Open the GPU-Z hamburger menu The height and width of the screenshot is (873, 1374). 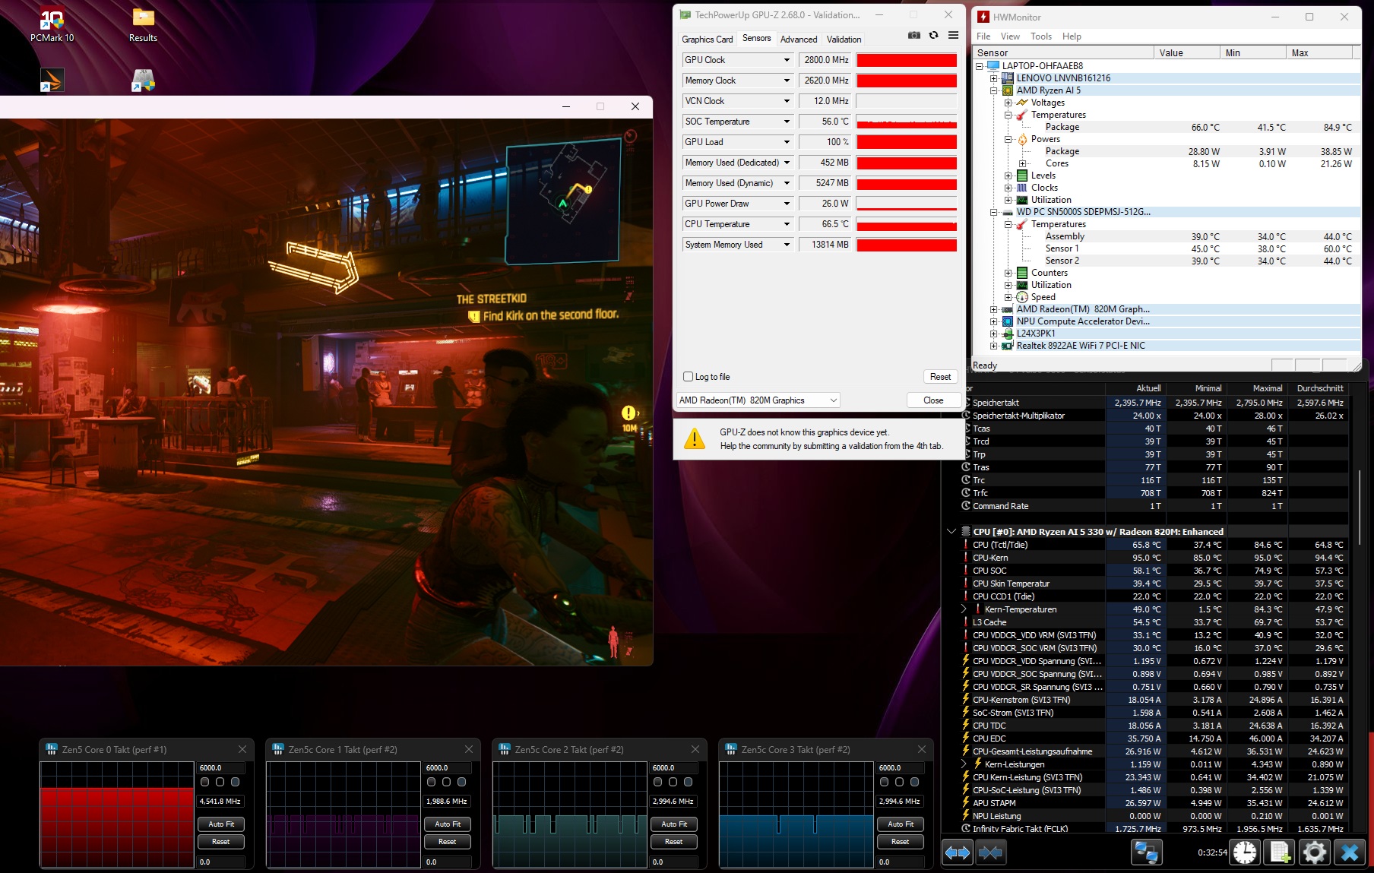pos(953,36)
